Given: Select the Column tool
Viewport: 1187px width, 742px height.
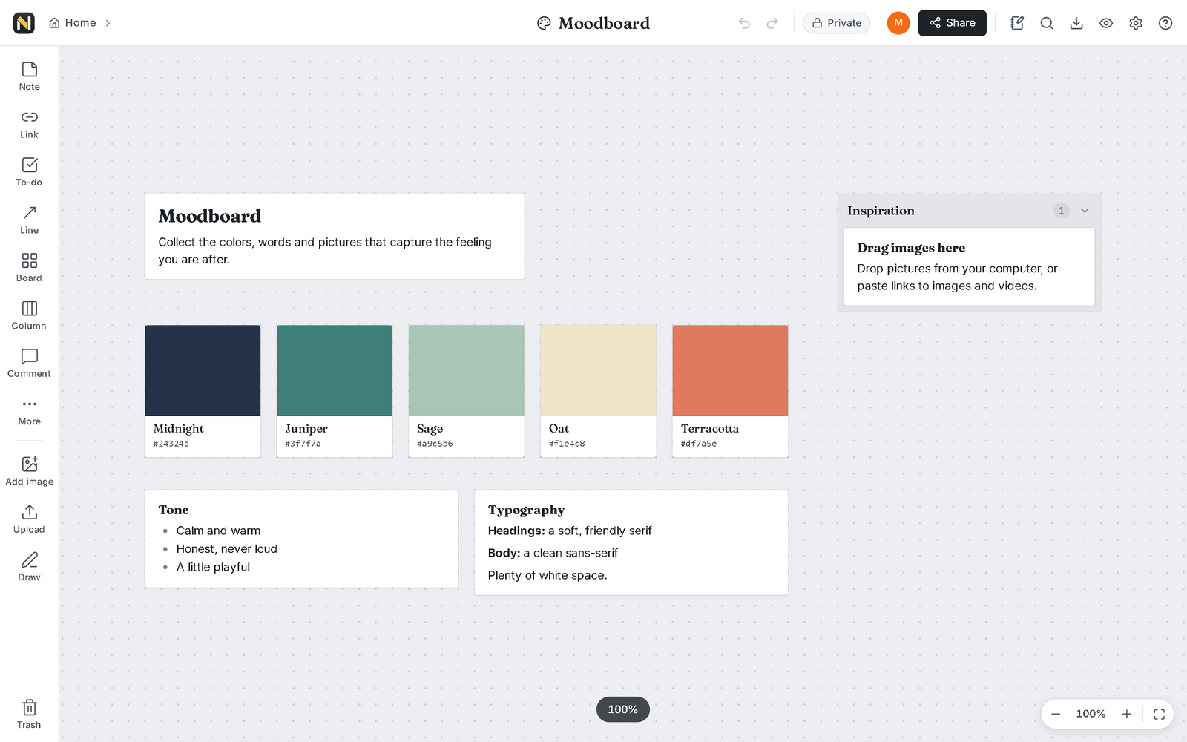Looking at the screenshot, I should [x=30, y=315].
